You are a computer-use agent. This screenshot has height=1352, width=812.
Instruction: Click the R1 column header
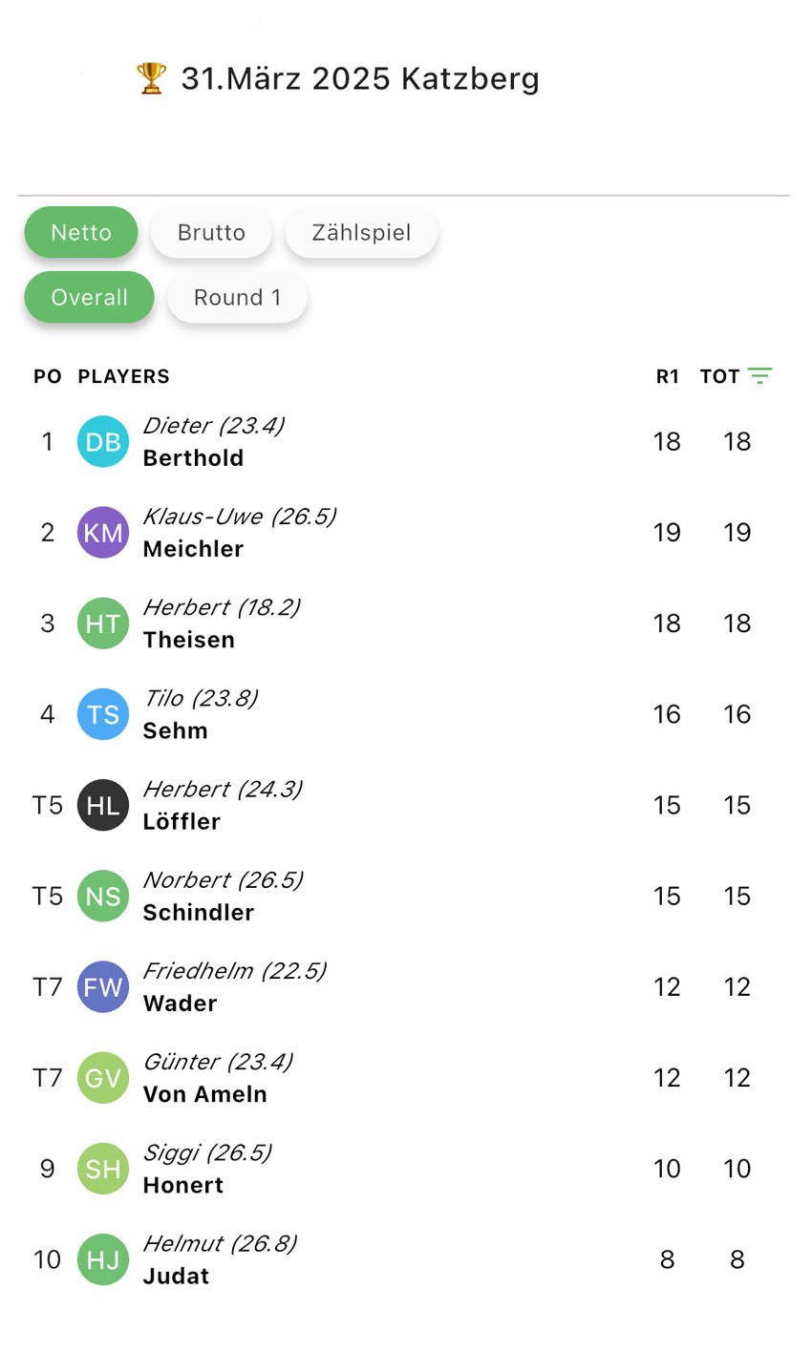click(668, 376)
